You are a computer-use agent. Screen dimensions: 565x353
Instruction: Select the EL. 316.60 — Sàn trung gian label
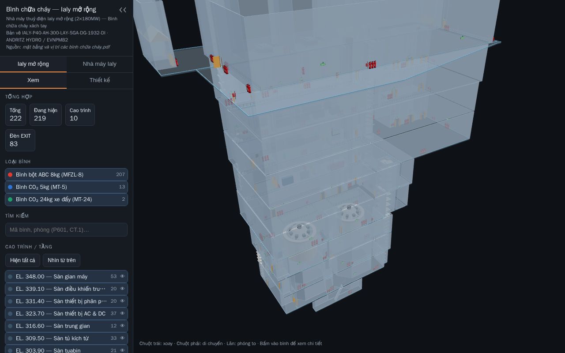point(53,326)
